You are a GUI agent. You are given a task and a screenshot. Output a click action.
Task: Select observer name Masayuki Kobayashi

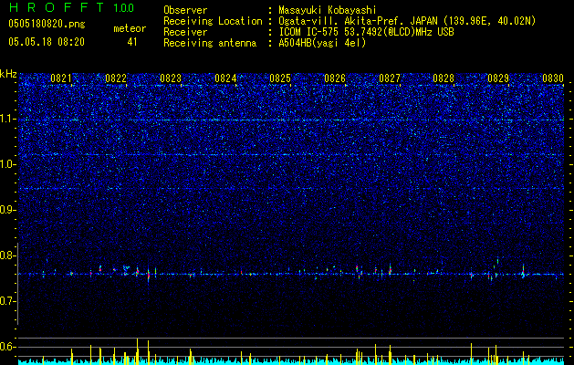tap(328, 10)
